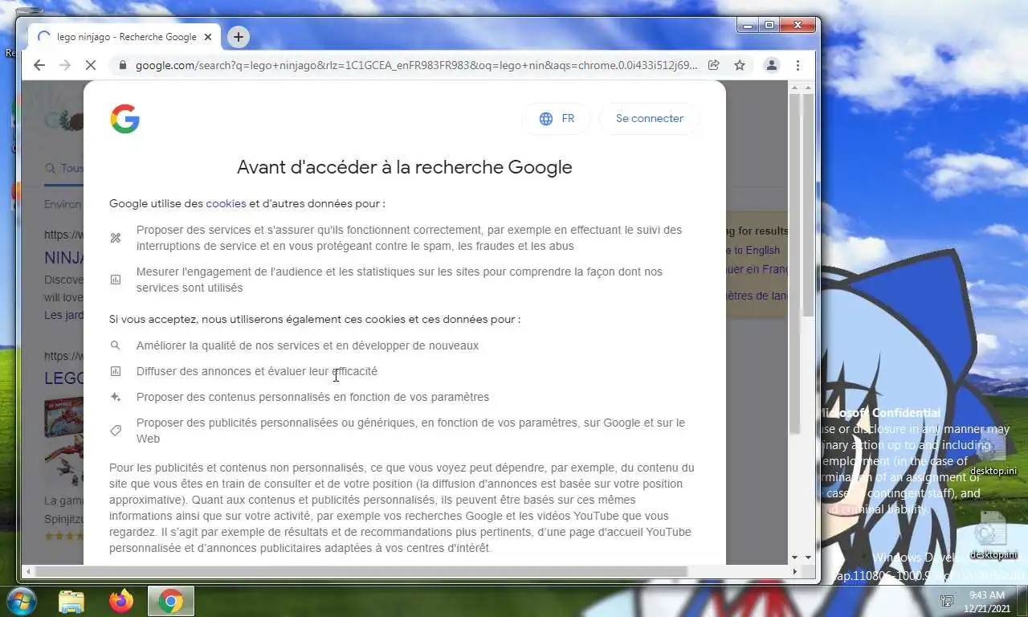The image size is (1028, 617).
Task: Click the sparkle icon beside 'Proposer des contenus personnalisés'
Action: click(x=116, y=397)
